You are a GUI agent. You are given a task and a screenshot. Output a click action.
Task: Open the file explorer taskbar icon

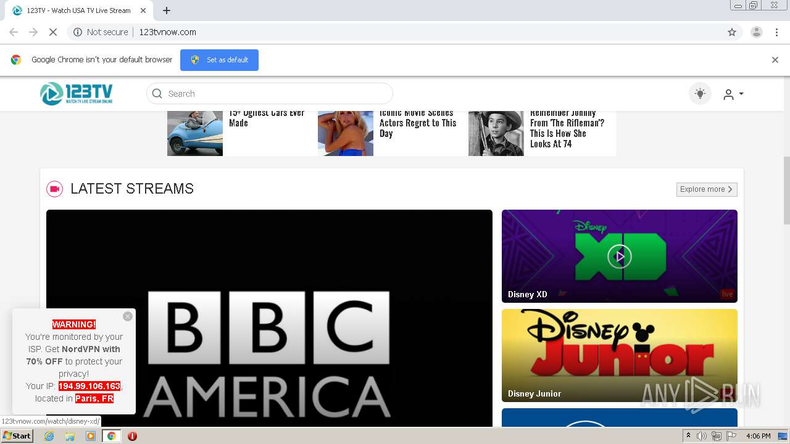coord(70,436)
